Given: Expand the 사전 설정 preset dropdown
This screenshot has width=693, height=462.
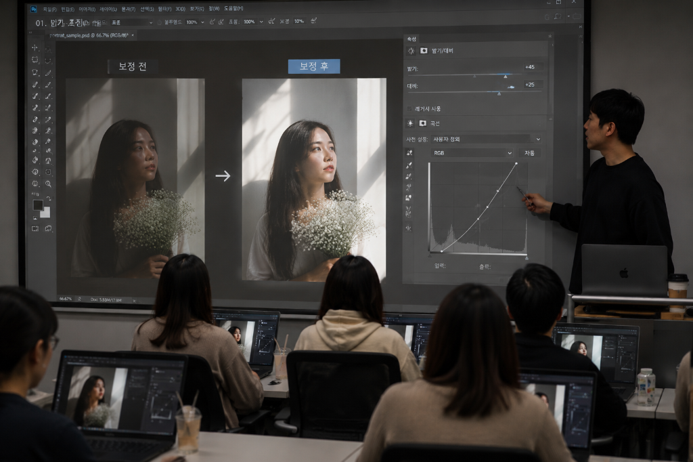Looking at the screenshot, I should pyautogui.click(x=486, y=139).
